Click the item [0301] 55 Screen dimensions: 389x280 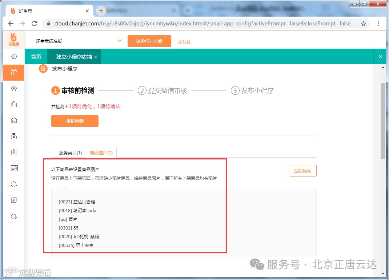69,228
